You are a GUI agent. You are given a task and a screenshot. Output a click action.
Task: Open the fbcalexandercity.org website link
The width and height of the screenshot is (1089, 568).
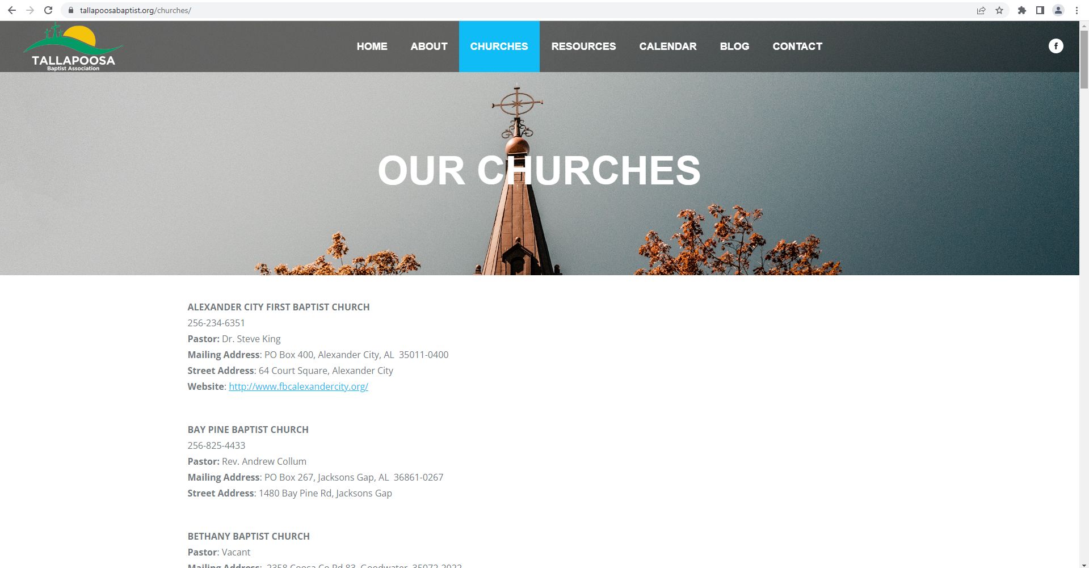tap(298, 386)
